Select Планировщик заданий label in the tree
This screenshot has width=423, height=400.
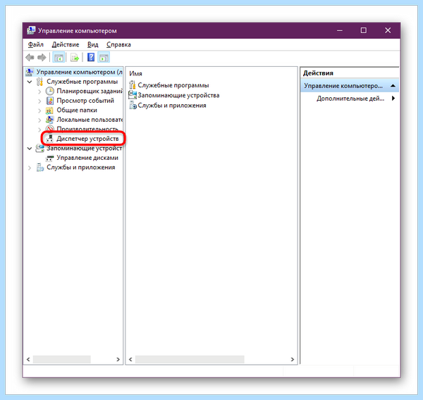point(90,91)
